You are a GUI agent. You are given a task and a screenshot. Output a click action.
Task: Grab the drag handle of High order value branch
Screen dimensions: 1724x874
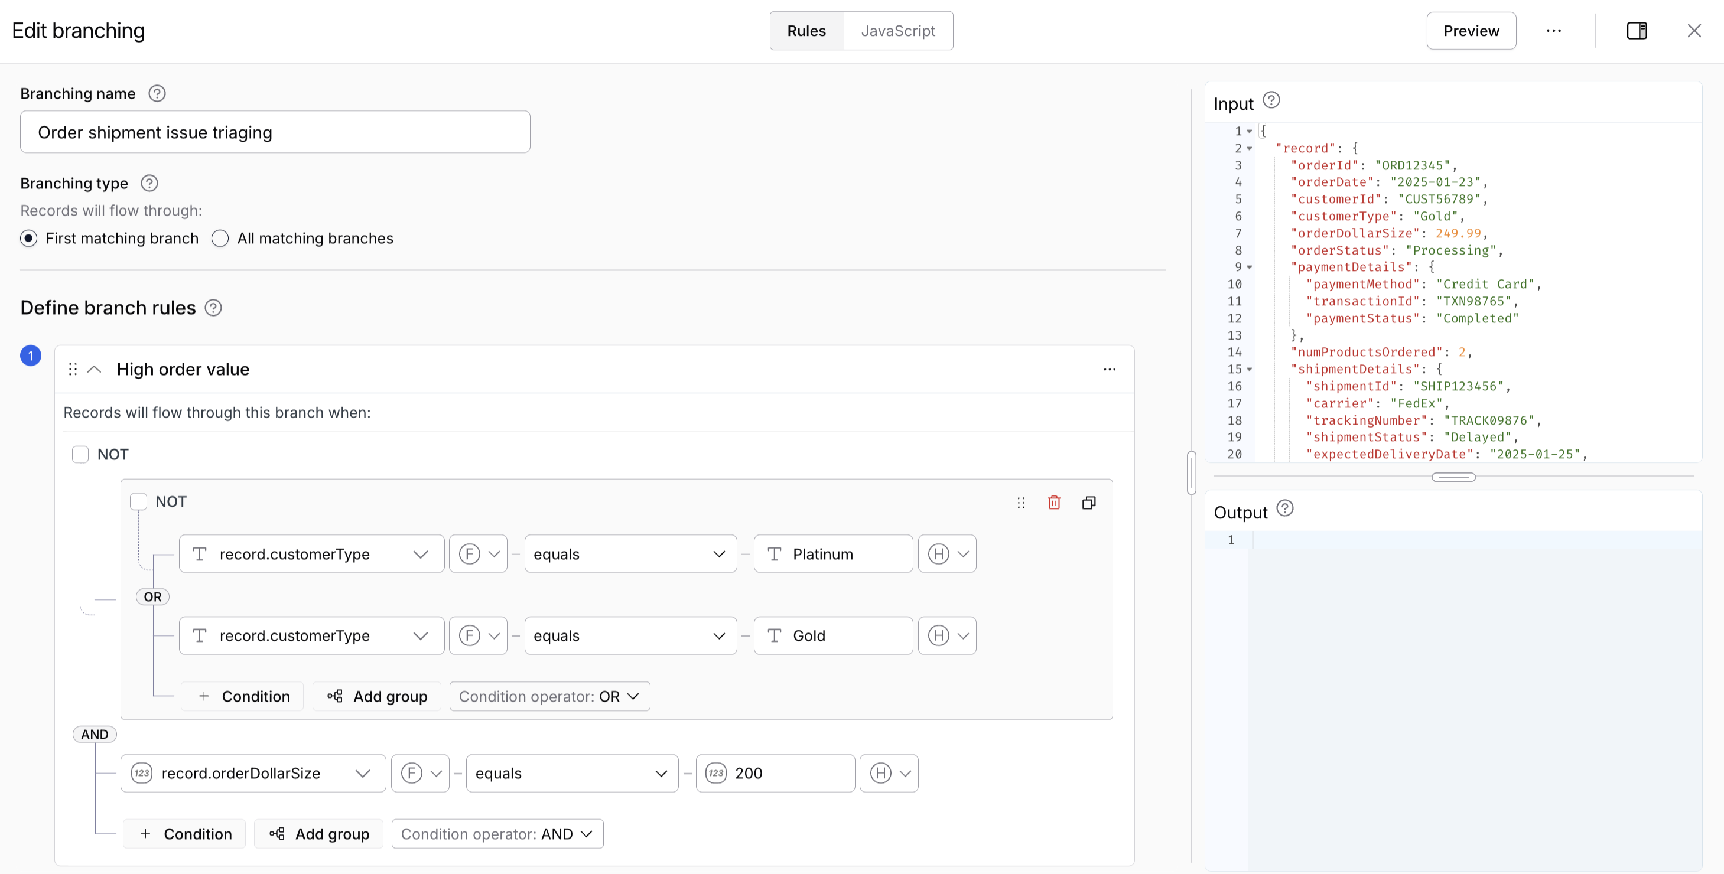tap(73, 370)
